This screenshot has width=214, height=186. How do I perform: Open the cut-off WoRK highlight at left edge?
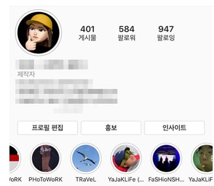point(15,158)
